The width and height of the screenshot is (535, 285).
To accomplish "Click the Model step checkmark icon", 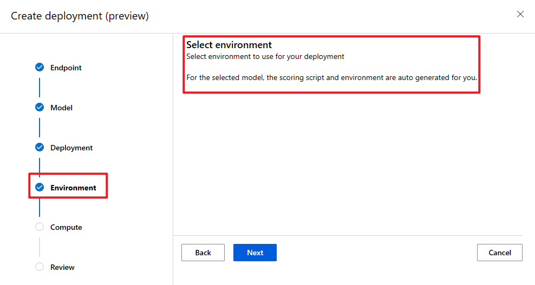I will click(x=40, y=108).
